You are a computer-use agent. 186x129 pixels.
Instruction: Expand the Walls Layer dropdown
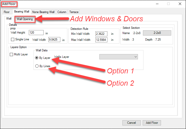coord(118,57)
